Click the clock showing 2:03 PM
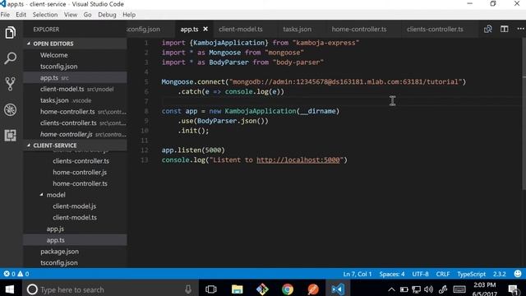526x296 pixels. point(484,285)
